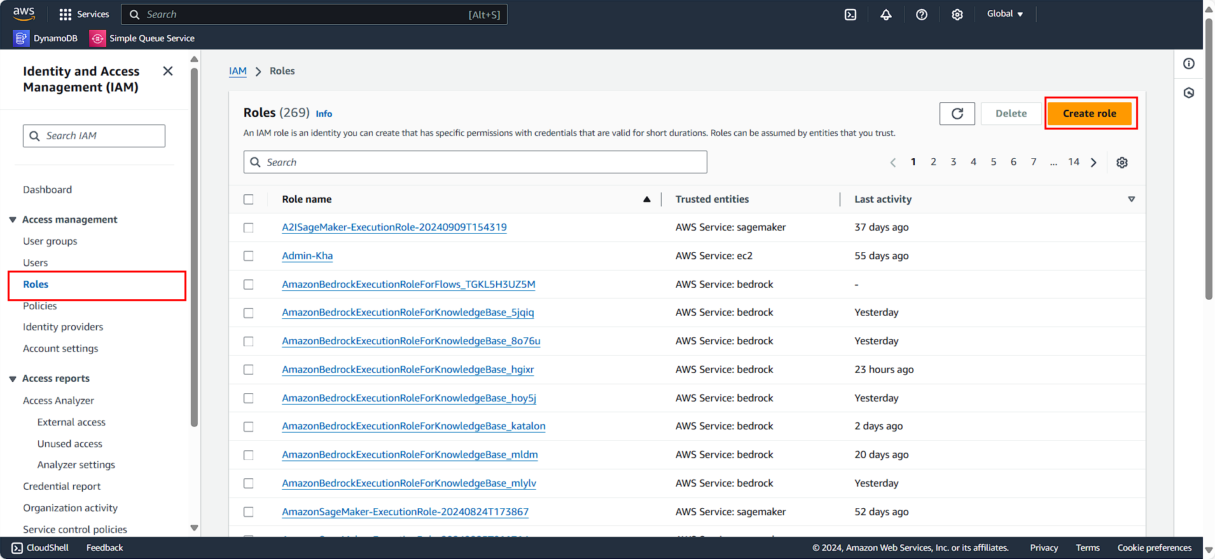The width and height of the screenshot is (1215, 559).
Task: Toggle the select all roles checkbox
Action: click(x=249, y=199)
